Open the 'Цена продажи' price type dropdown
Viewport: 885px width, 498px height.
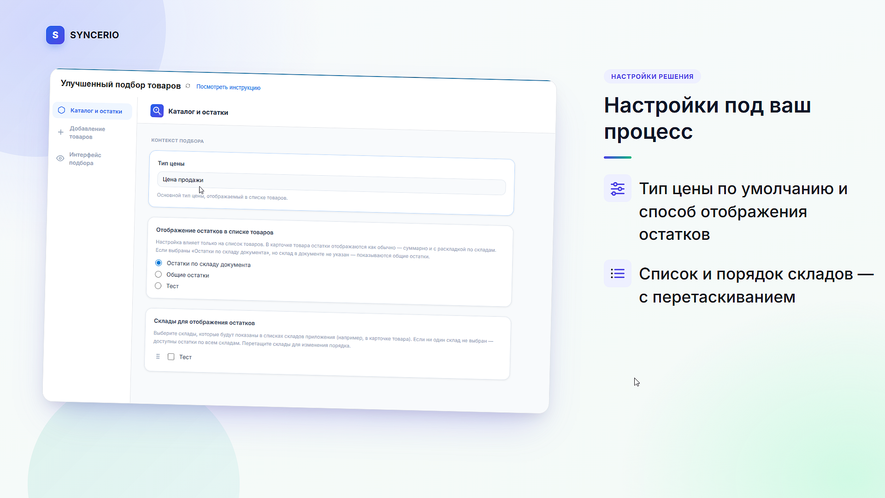click(331, 183)
